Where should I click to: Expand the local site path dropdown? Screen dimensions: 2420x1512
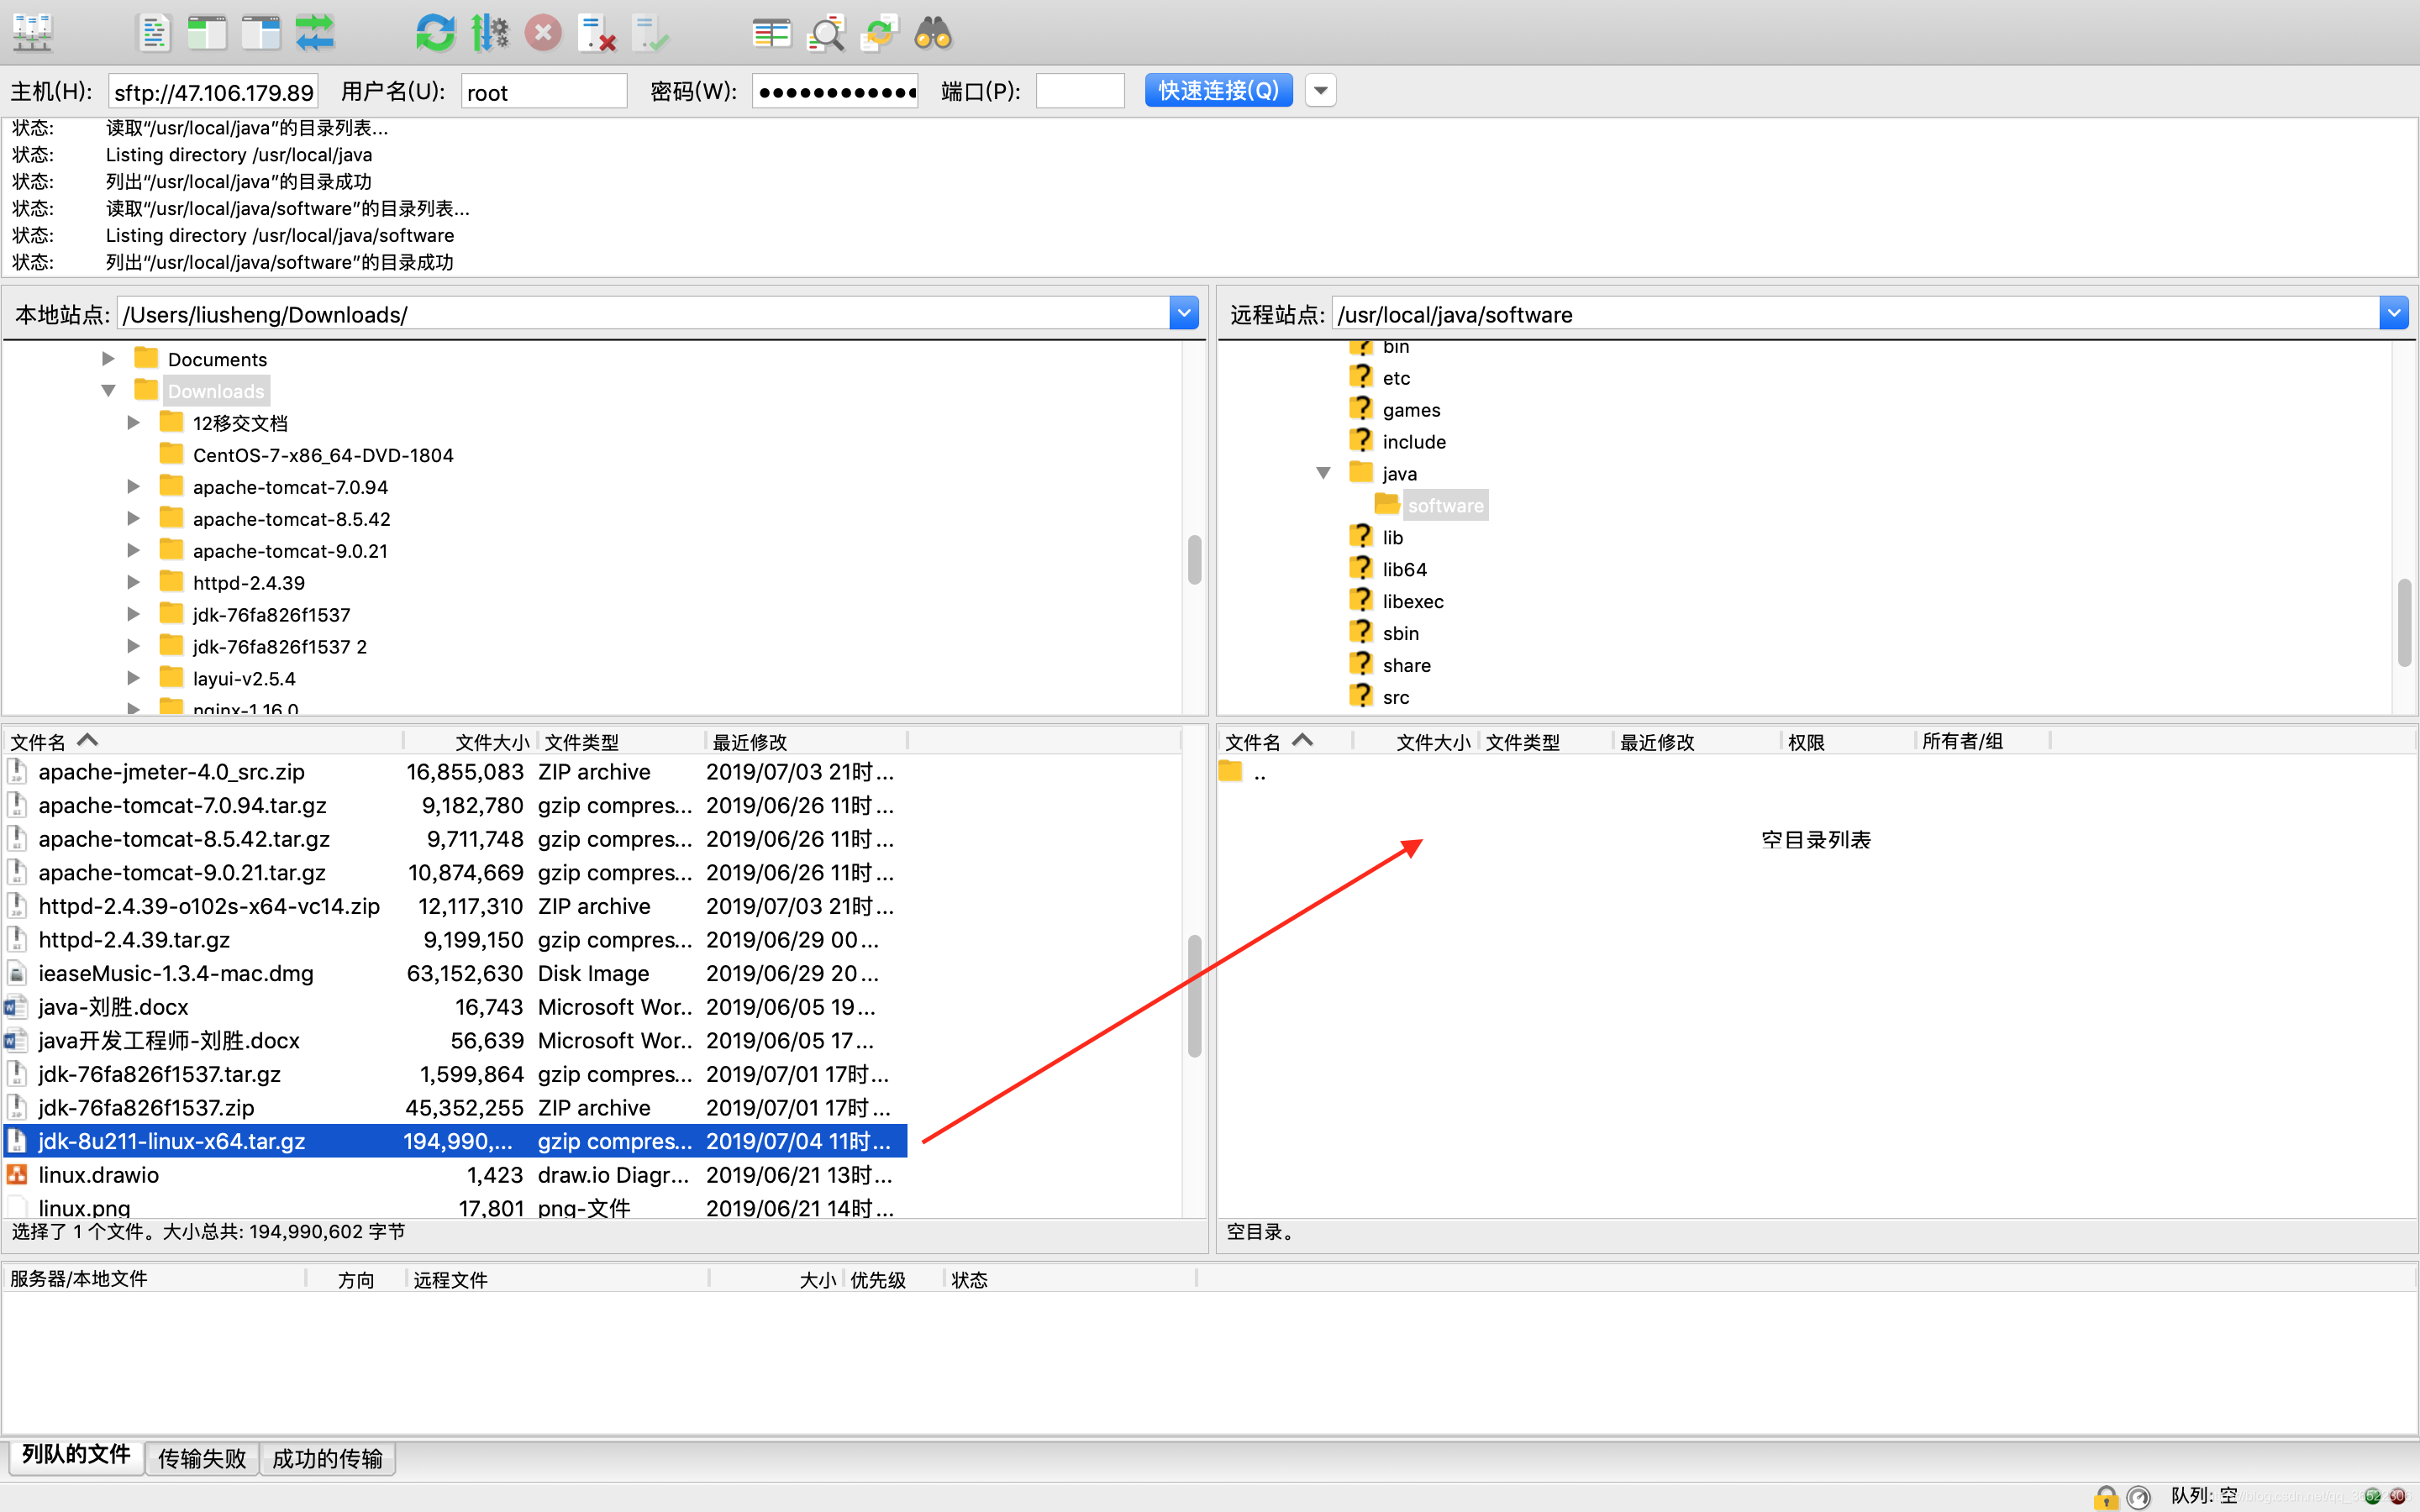[1184, 314]
